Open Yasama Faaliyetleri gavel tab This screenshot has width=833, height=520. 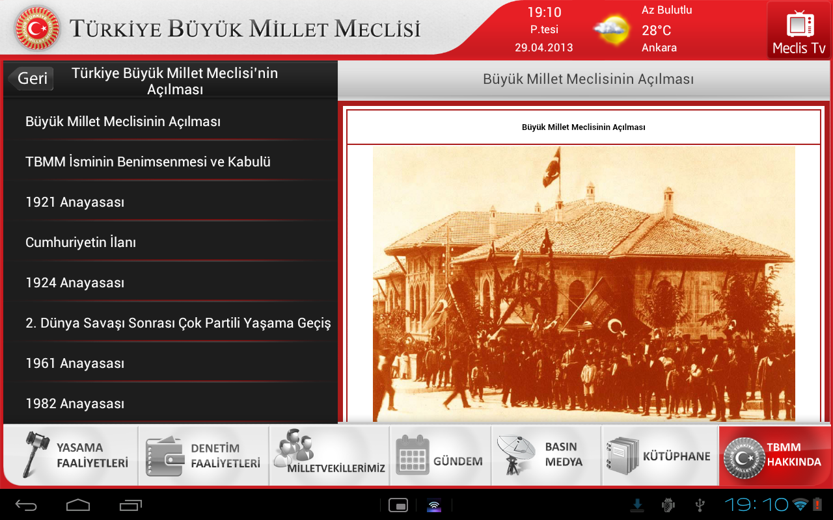tap(70, 456)
